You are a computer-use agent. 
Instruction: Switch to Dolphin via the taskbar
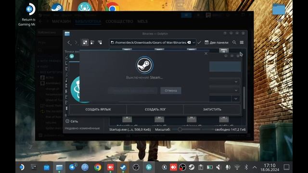[x=59, y=167]
